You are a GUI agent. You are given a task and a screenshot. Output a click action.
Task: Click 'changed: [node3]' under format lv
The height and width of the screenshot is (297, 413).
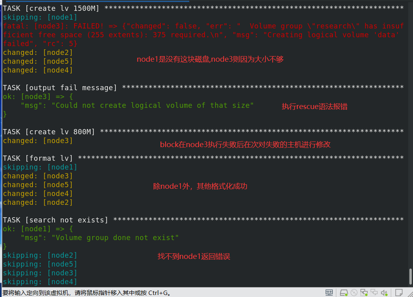click(38, 176)
